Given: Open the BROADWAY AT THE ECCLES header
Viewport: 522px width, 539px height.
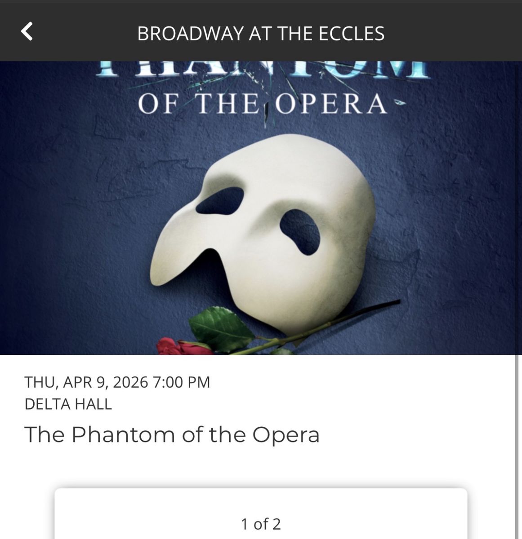Looking at the screenshot, I should pos(261,33).
